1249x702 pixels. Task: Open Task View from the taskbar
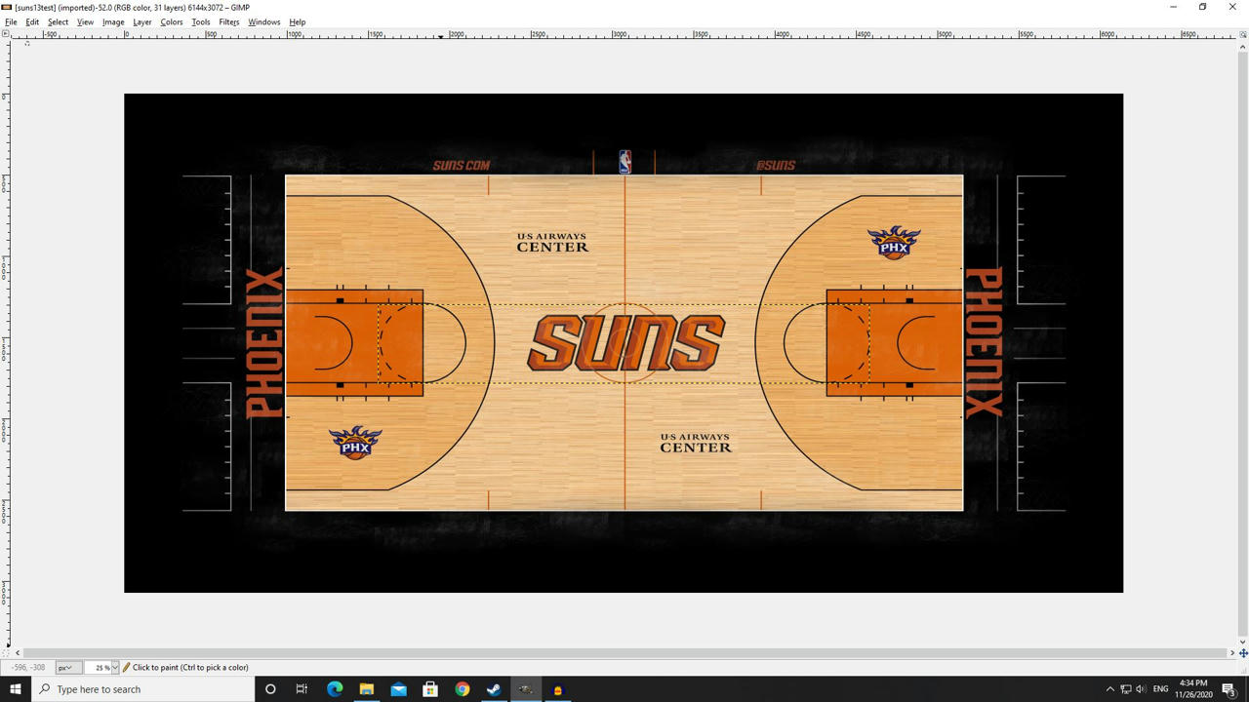[x=302, y=689]
